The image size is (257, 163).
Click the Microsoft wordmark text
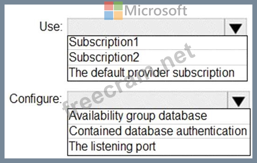click(156, 10)
